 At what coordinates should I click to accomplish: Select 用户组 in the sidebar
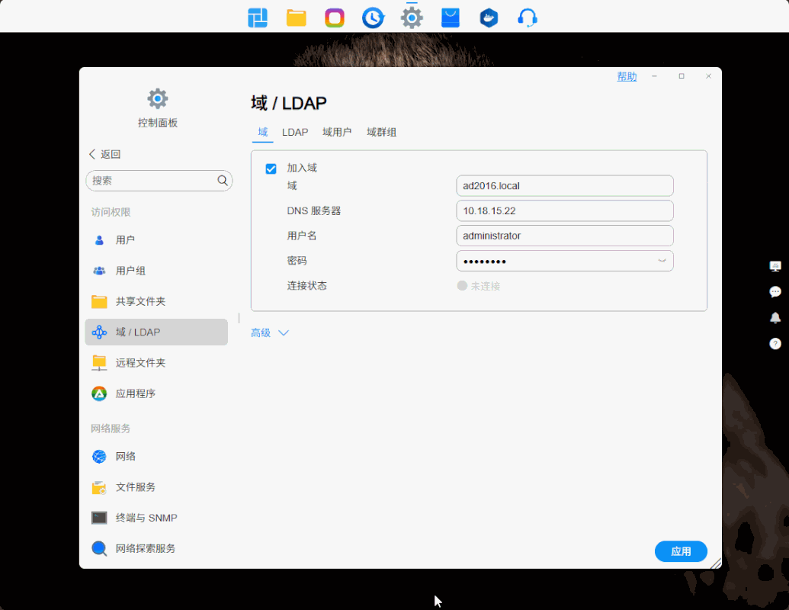click(156, 271)
